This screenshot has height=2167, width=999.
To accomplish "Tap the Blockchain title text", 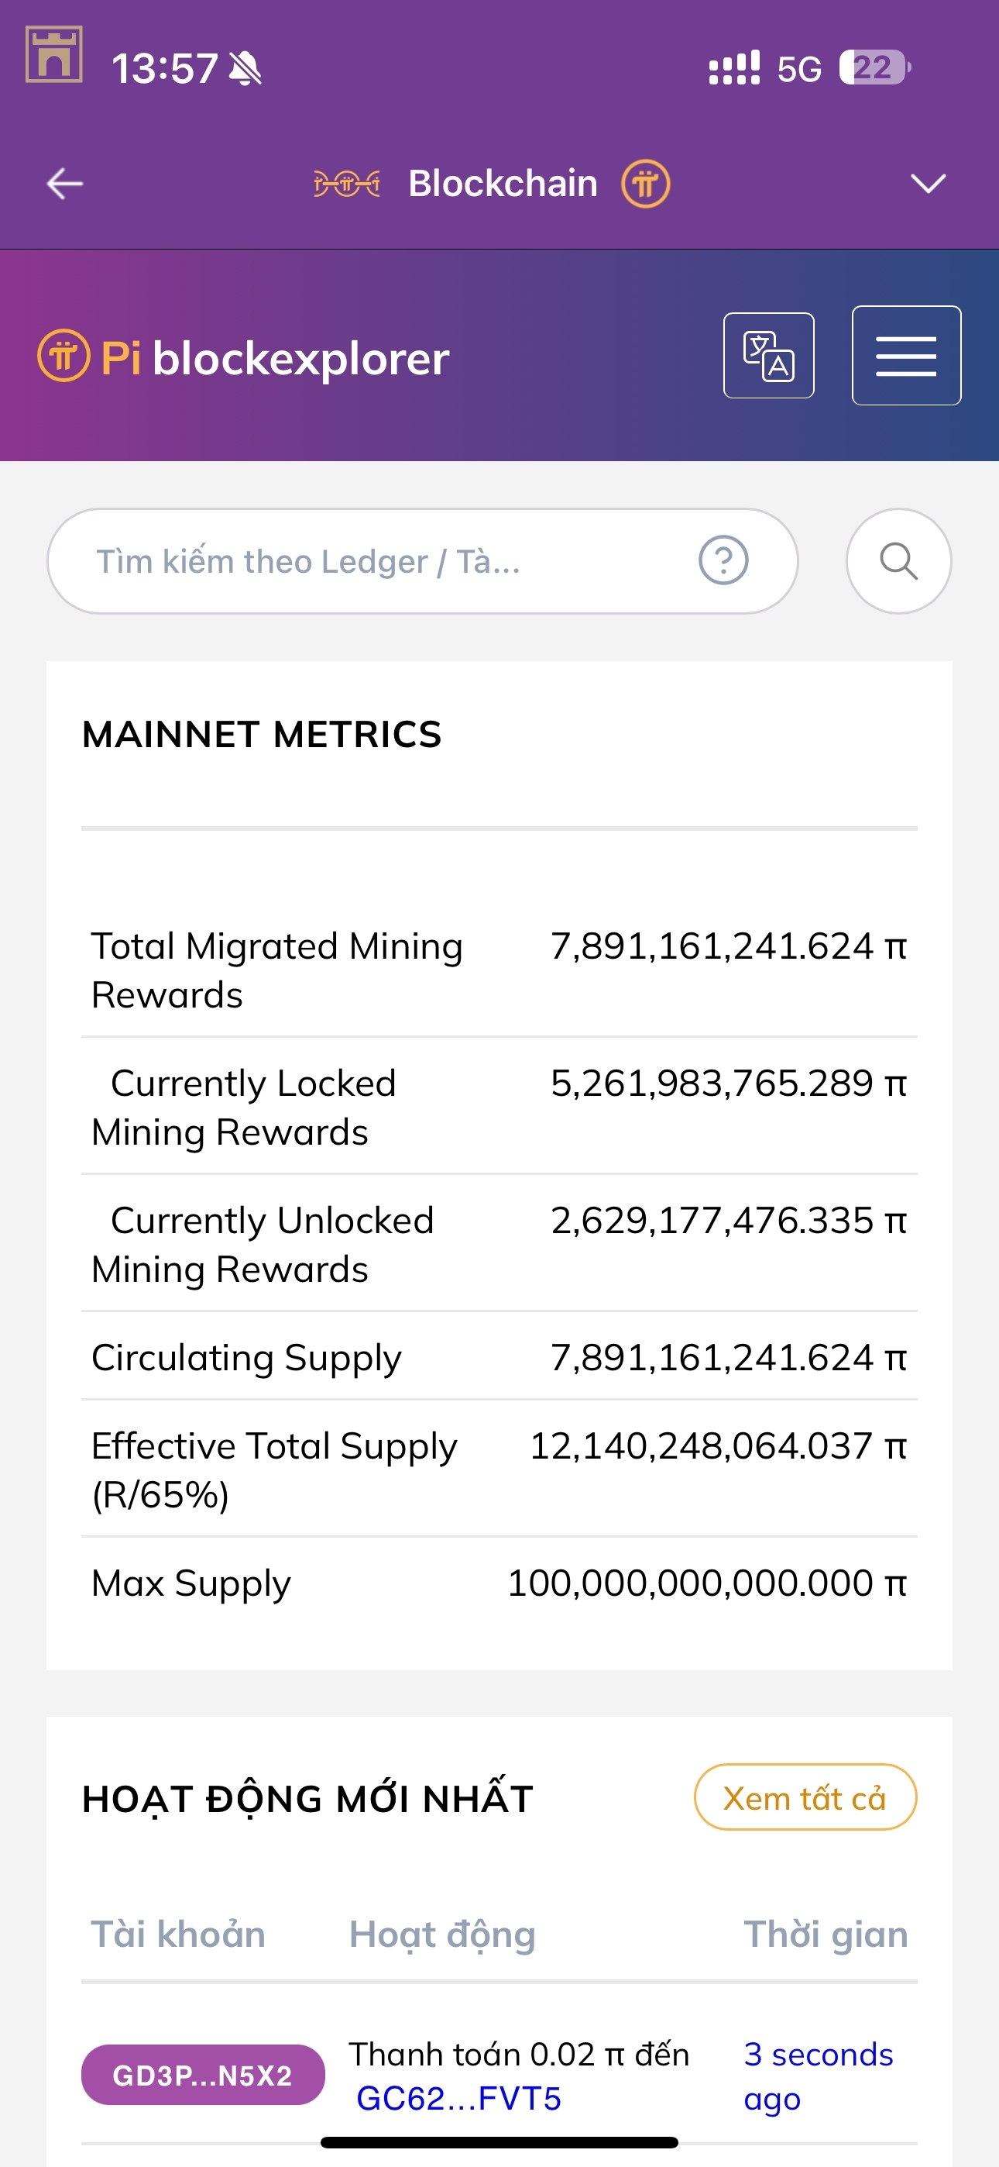I will pyautogui.click(x=503, y=184).
